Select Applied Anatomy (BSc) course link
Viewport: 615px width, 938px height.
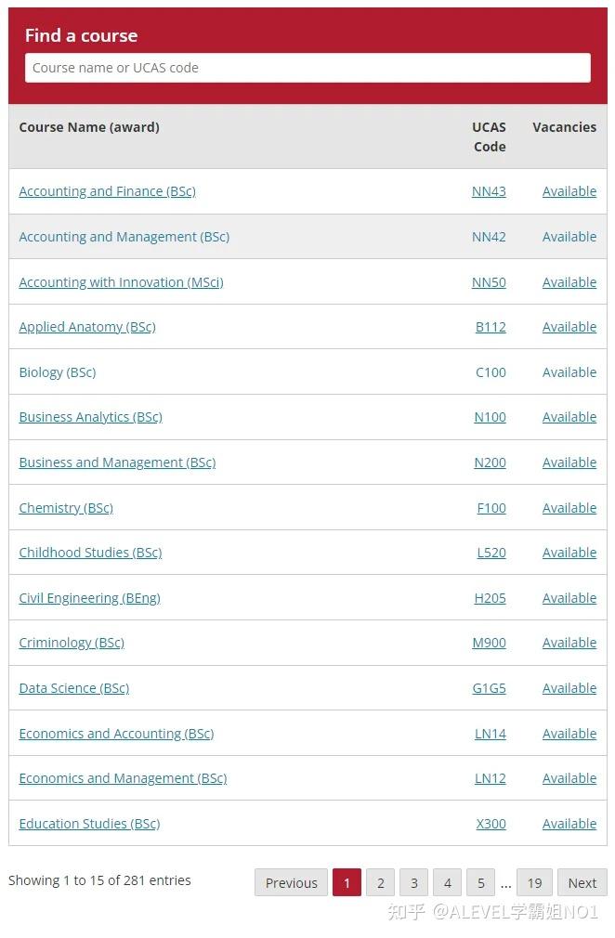coord(87,327)
